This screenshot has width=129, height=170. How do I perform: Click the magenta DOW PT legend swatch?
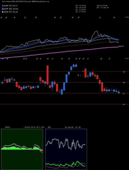3,12
